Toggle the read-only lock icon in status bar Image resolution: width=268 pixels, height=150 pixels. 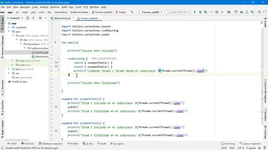coord(260,148)
